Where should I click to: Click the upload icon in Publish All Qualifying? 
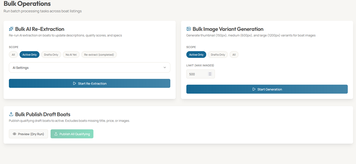click(x=56, y=134)
